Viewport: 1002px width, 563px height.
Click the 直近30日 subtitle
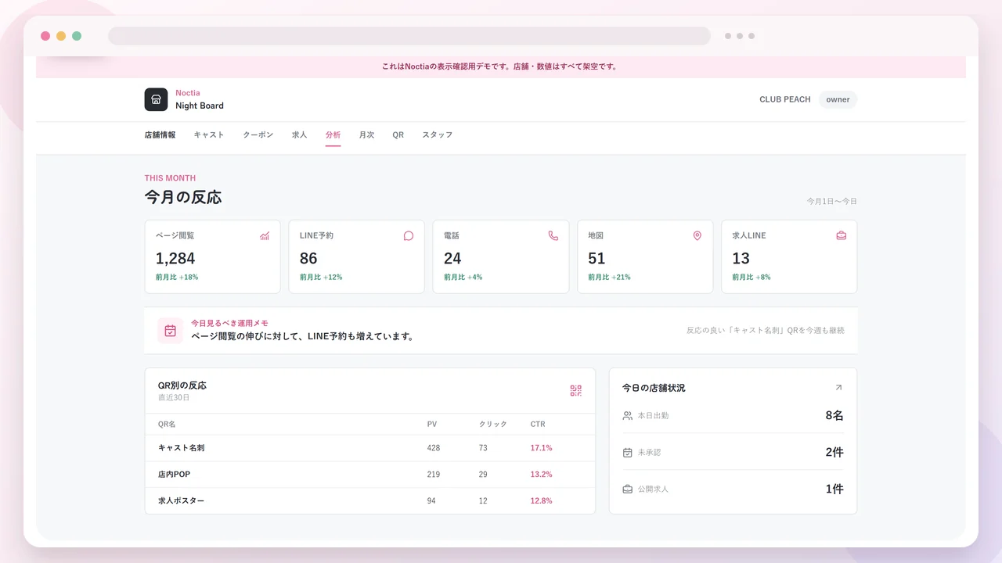click(x=174, y=398)
